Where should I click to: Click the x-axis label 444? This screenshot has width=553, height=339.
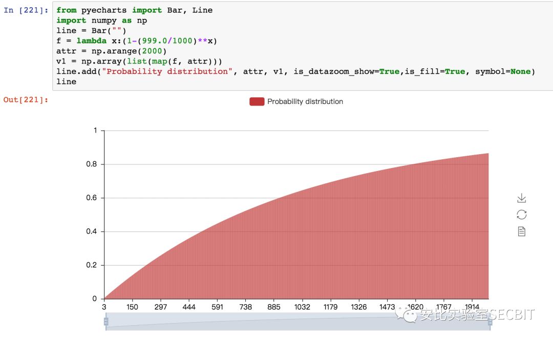[x=189, y=307]
